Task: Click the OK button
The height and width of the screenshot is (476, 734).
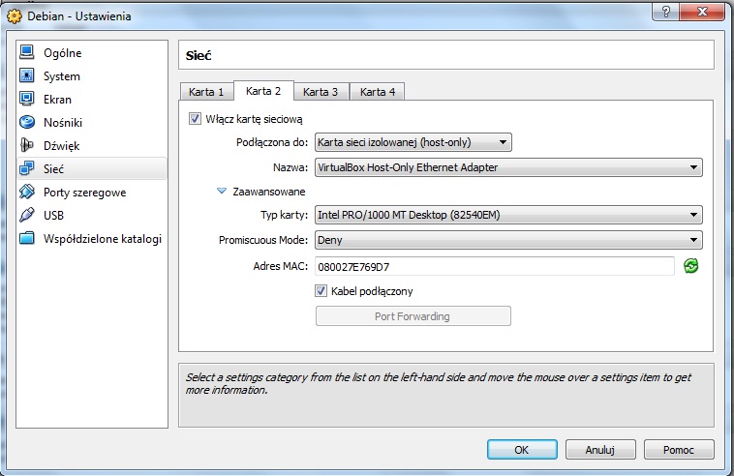Action: pyautogui.click(x=521, y=450)
